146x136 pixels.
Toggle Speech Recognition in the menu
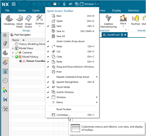pos(72,82)
